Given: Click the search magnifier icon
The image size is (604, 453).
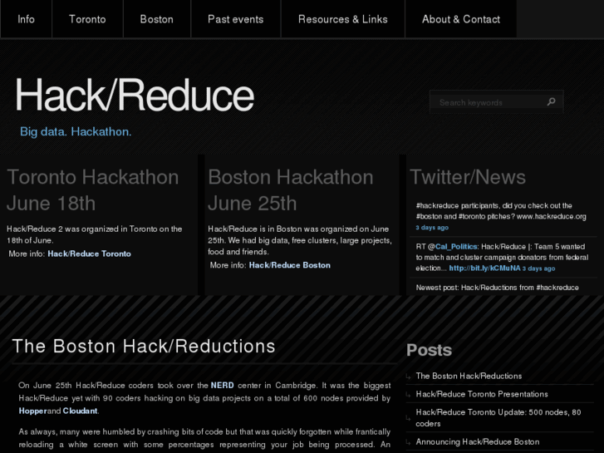Looking at the screenshot, I should 551,101.
